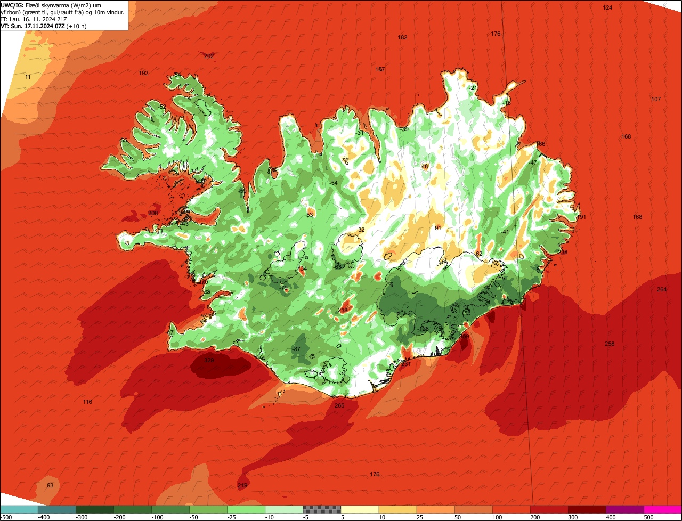Click the map value "91" in the highlands
Image resolution: width=682 pixels, height=521 pixels.
(x=438, y=228)
